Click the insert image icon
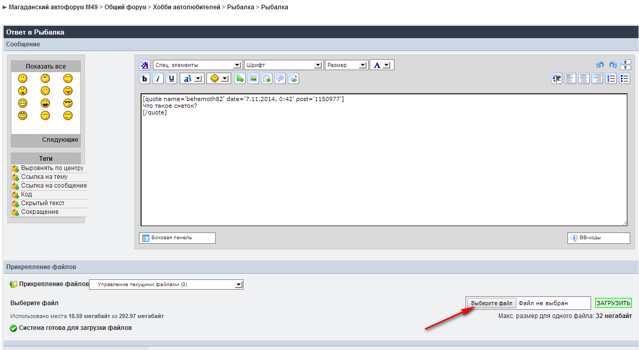639x350 pixels. pyautogui.click(x=253, y=79)
